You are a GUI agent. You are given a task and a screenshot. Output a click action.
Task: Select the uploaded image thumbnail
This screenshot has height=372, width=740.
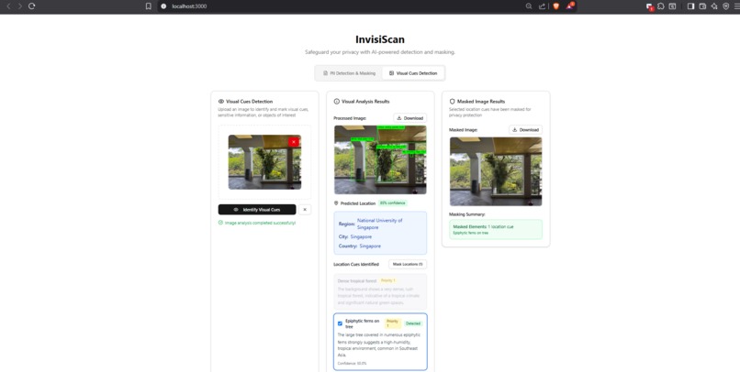pyautogui.click(x=264, y=162)
